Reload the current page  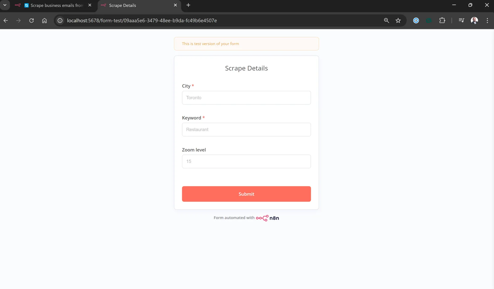coord(31,20)
